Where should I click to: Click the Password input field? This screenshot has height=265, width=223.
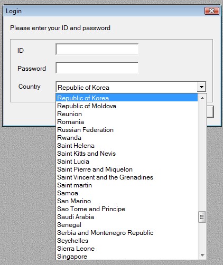tap(97, 68)
